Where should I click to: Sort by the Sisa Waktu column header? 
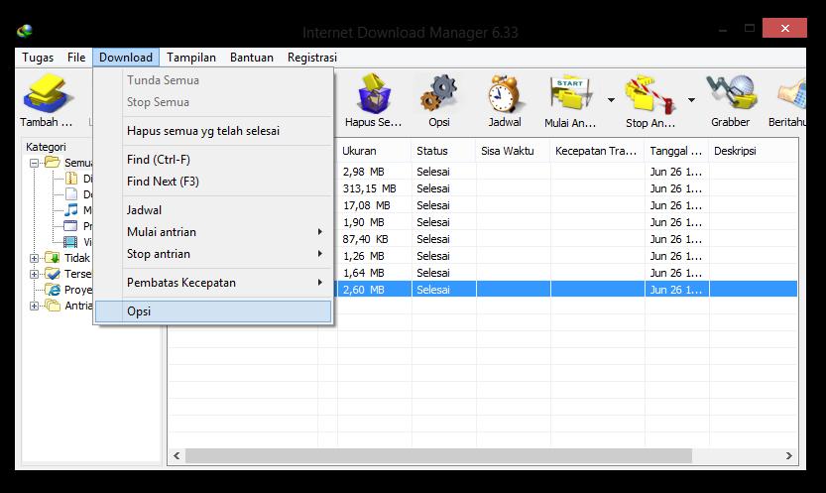pos(513,151)
